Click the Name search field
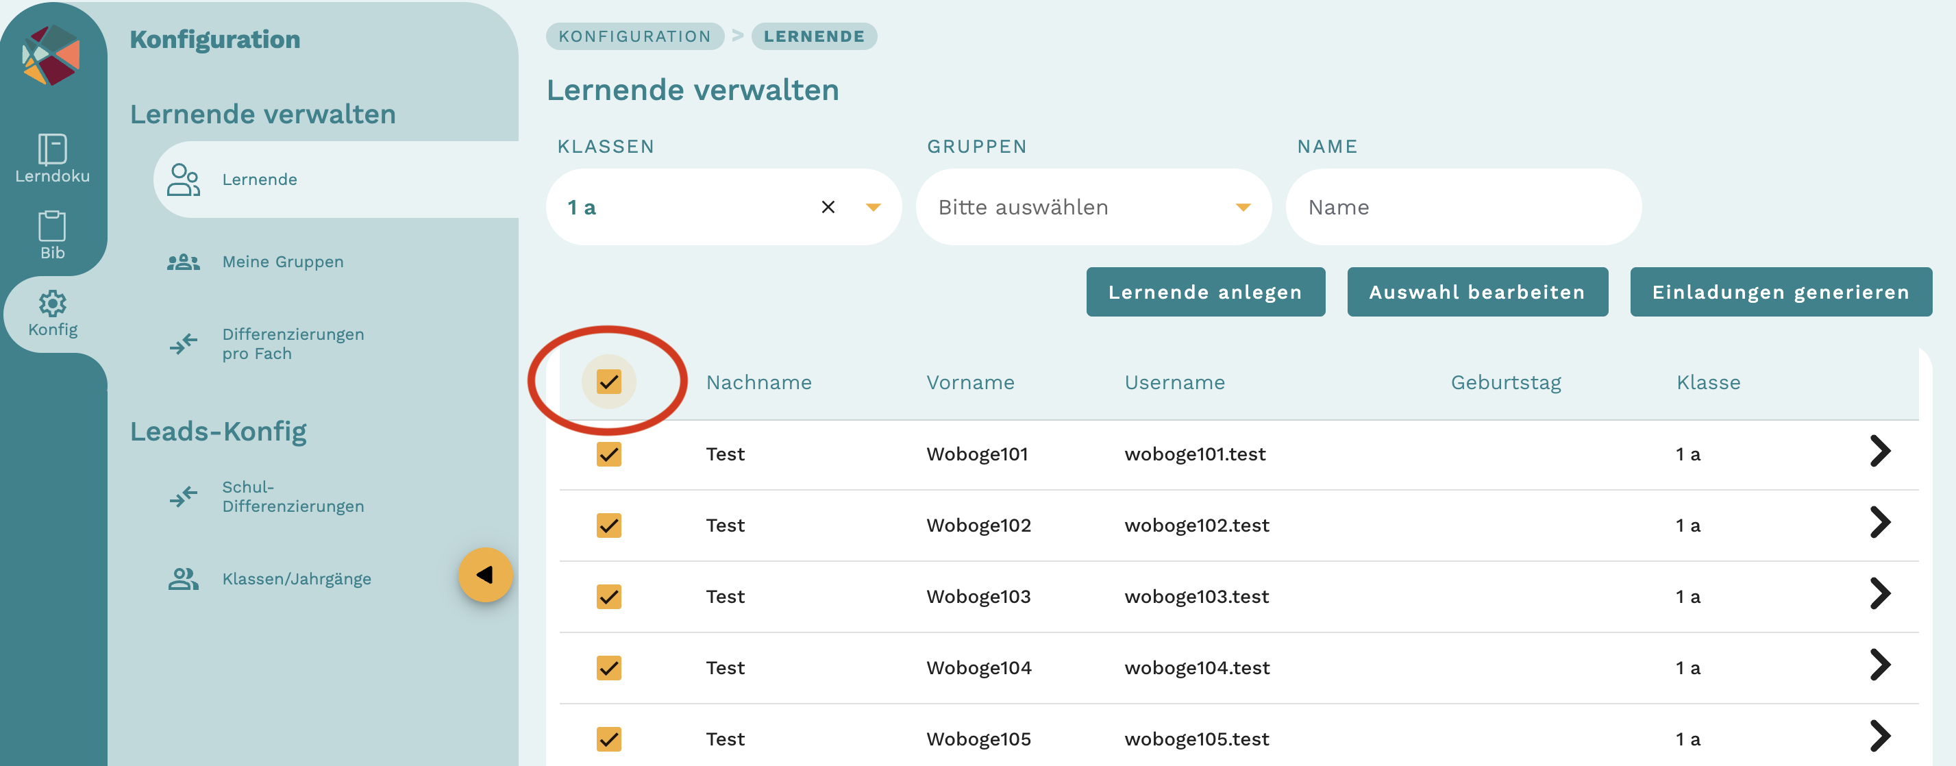 [1463, 207]
